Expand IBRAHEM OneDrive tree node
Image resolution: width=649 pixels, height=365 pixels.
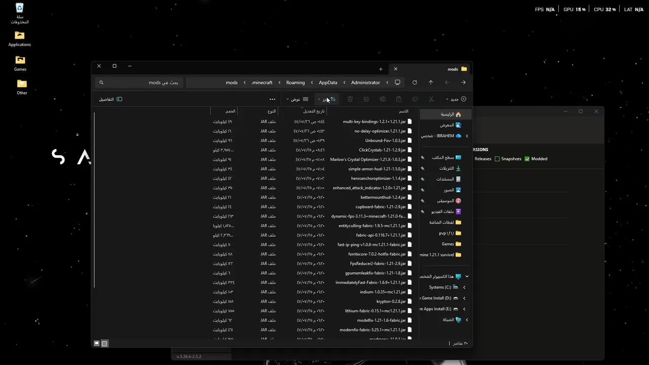pyautogui.click(x=467, y=136)
